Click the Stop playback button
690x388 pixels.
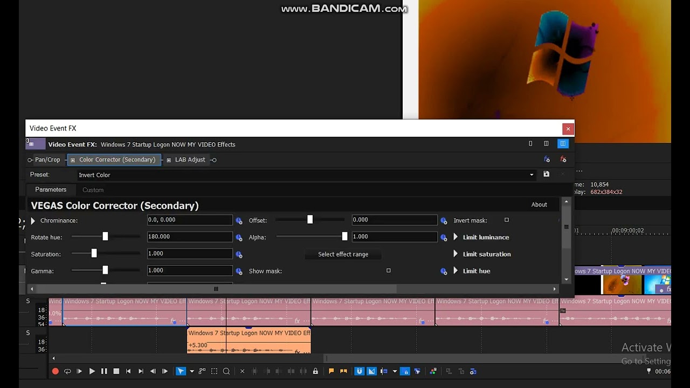(116, 371)
